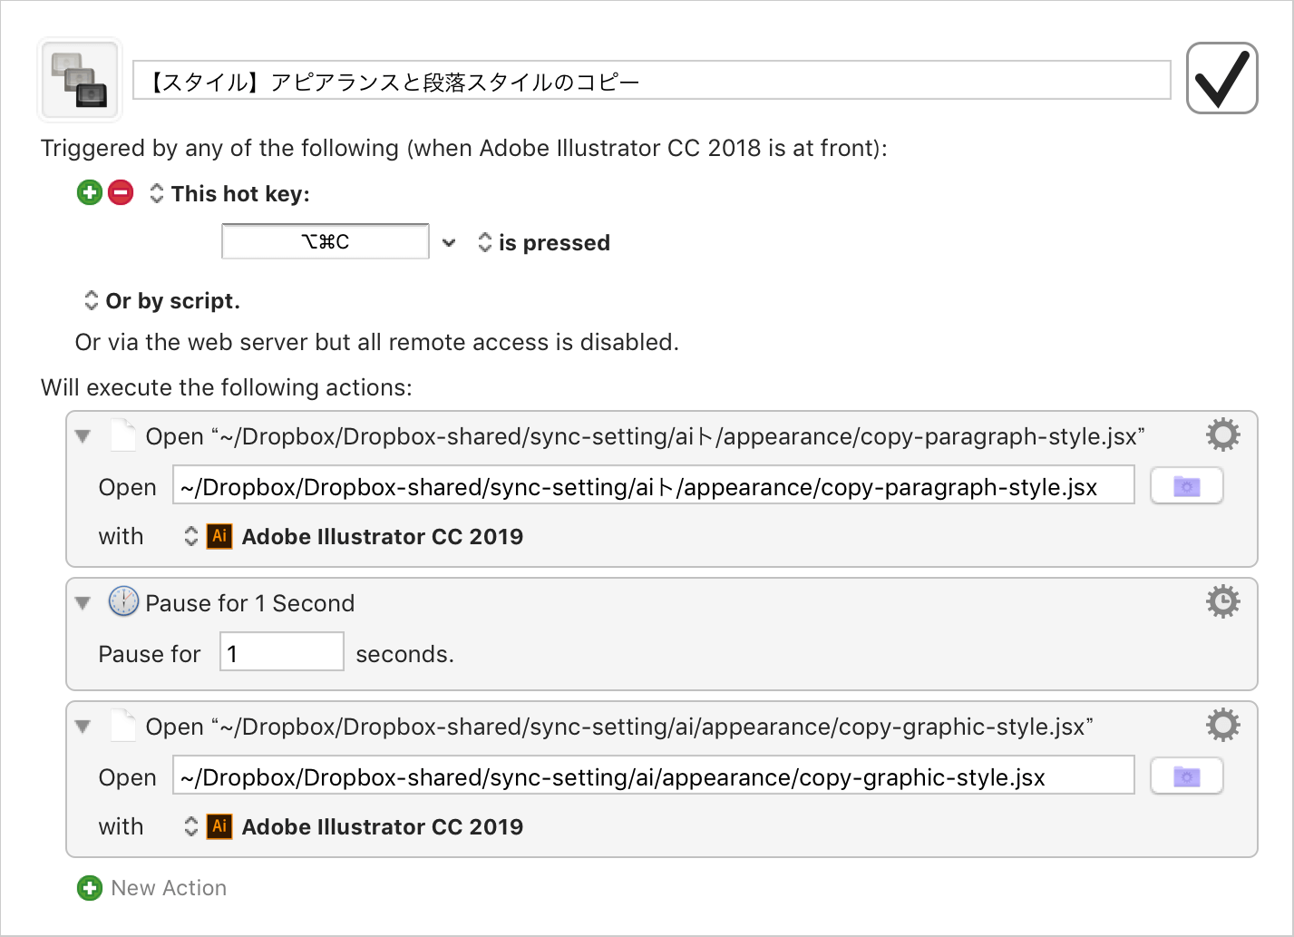Collapse the copy-graphic-style Open action
Image resolution: width=1294 pixels, height=937 pixels.
pyautogui.click(x=83, y=727)
